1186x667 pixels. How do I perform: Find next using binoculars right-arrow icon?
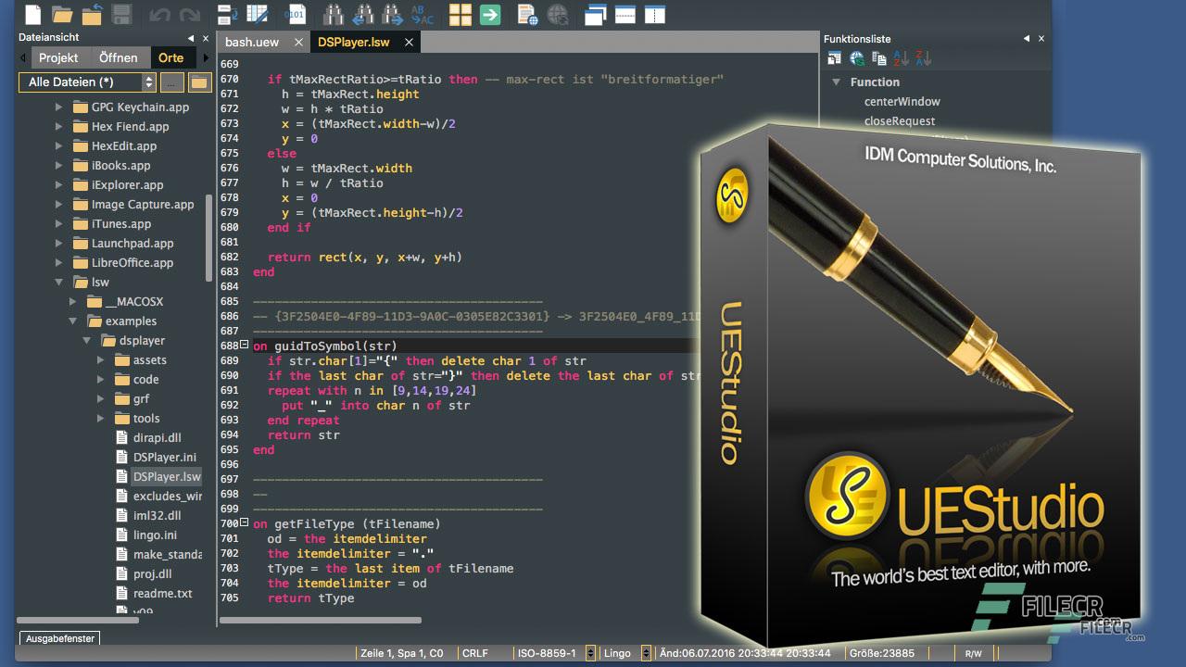(x=393, y=14)
